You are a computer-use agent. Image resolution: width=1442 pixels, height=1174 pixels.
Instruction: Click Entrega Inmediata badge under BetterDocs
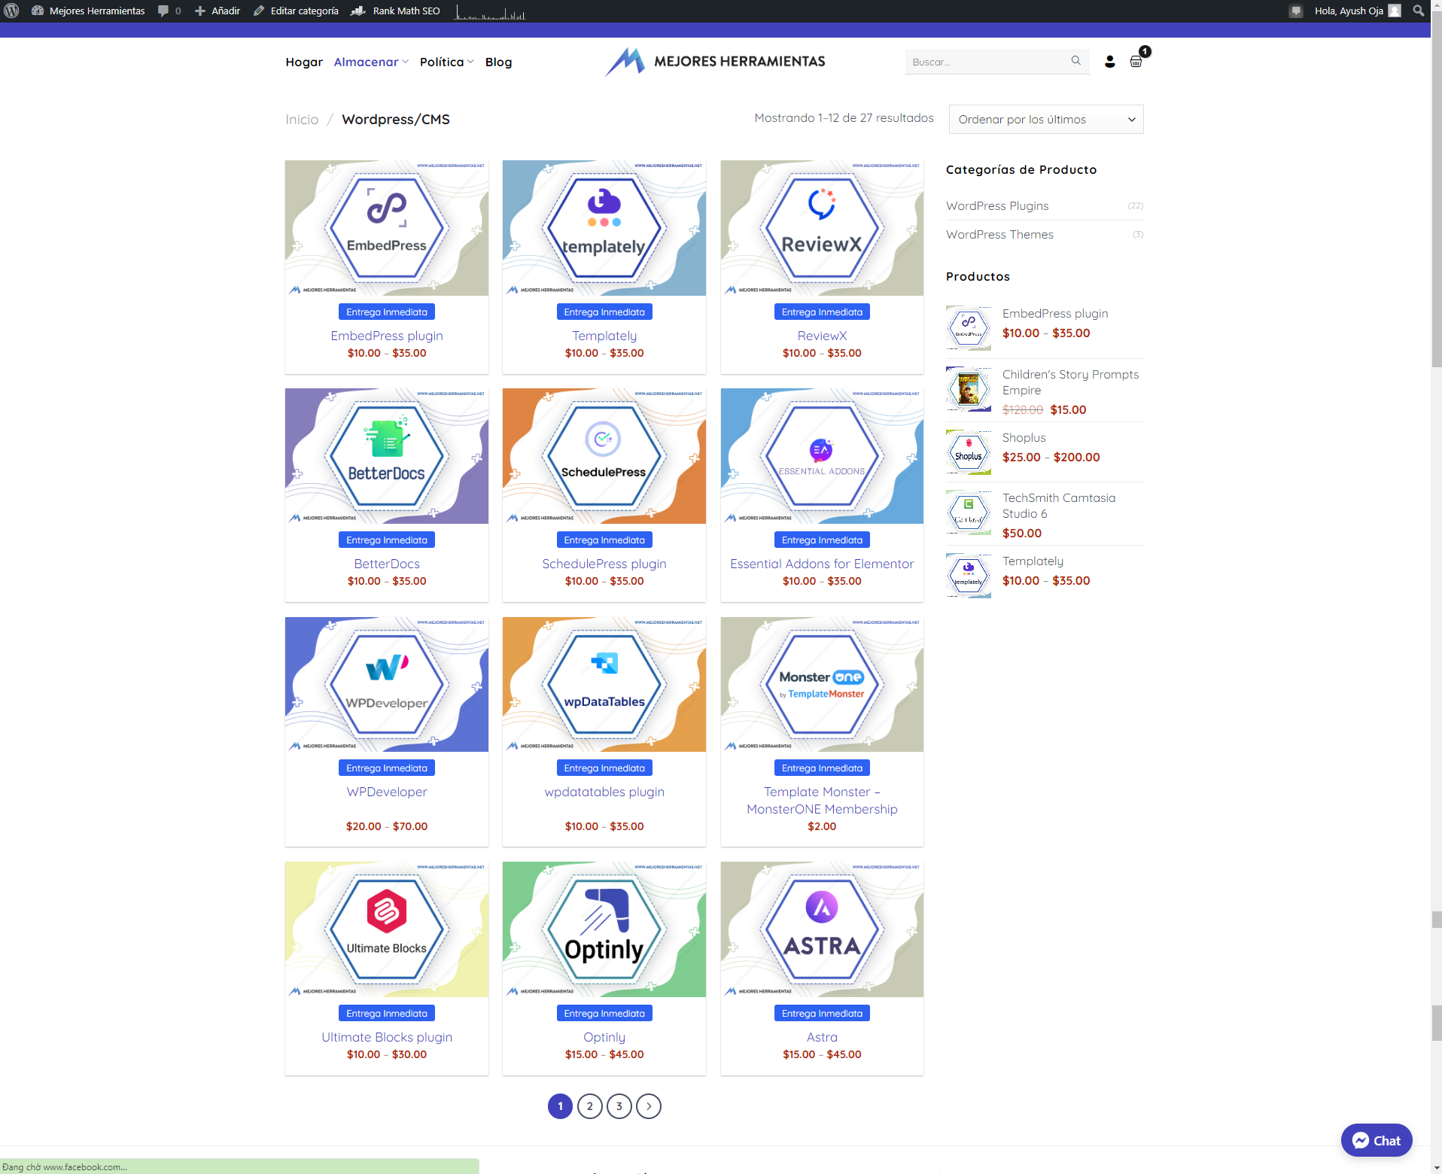387,540
